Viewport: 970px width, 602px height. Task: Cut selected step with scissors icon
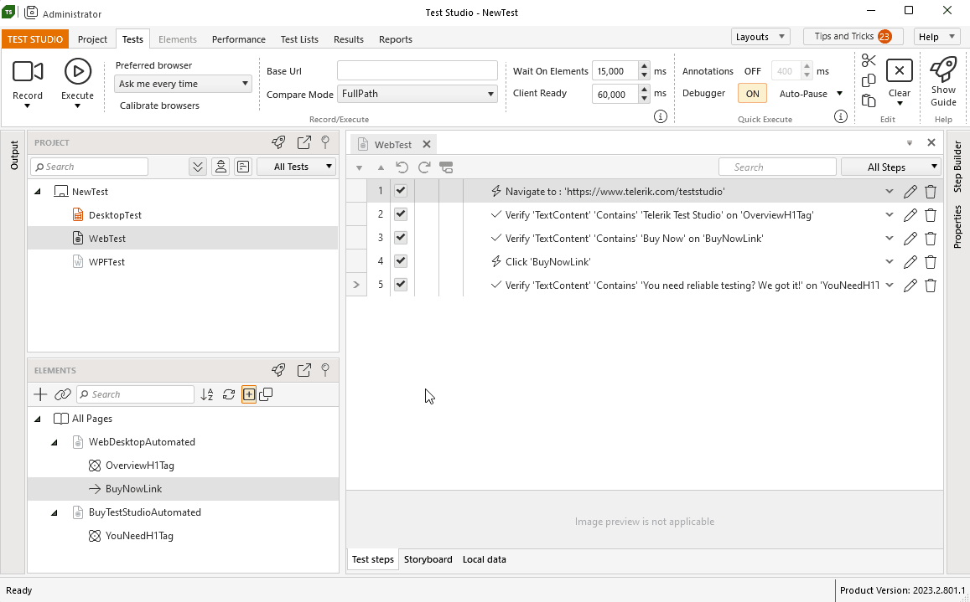[869, 60]
